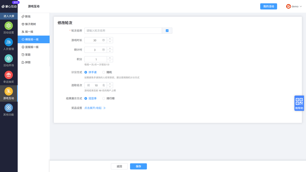Click purple 返回 badge at top-left
Image resolution: width=306 pixels, height=172 pixels.
click(16, 2)
